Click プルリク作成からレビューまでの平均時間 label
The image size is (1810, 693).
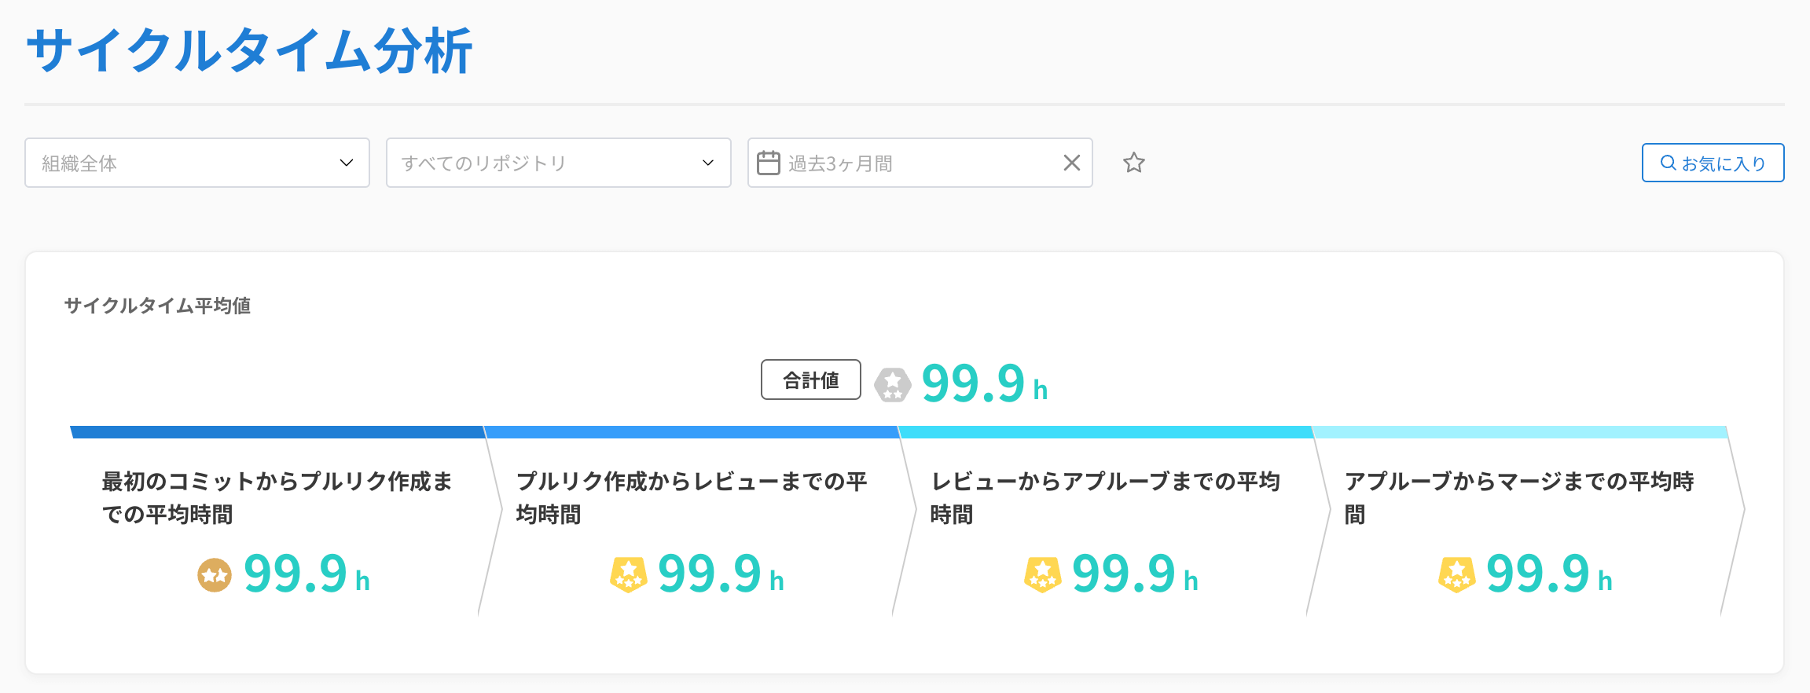(x=692, y=497)
